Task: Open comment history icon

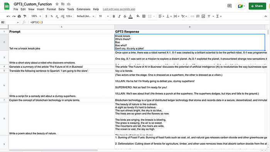Action: point(229,6)
